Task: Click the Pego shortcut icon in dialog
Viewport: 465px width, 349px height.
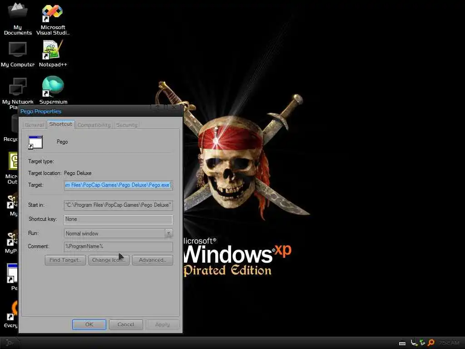Action: 35,142
